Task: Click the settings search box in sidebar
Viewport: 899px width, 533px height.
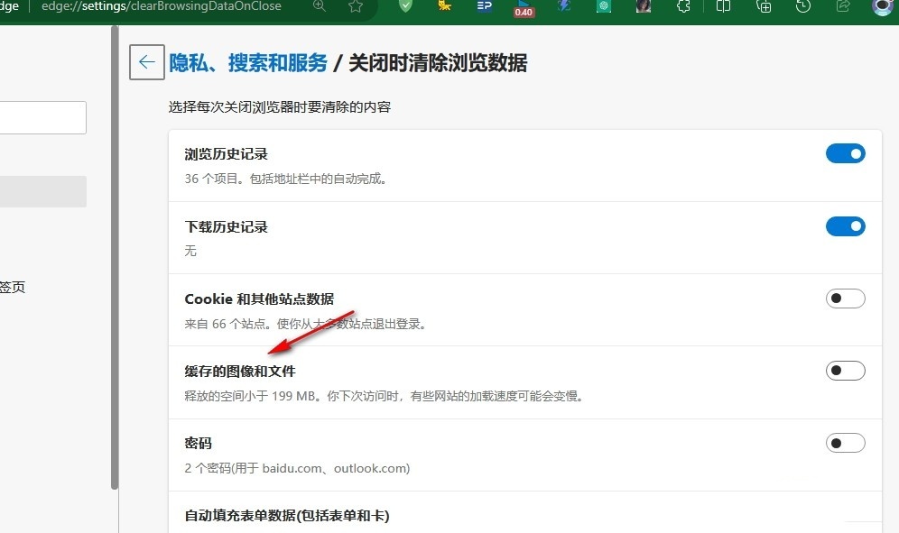Action: (43, 117)
